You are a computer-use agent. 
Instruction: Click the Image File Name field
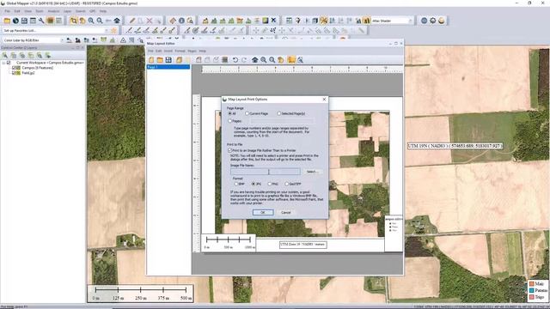click(266, 172)
